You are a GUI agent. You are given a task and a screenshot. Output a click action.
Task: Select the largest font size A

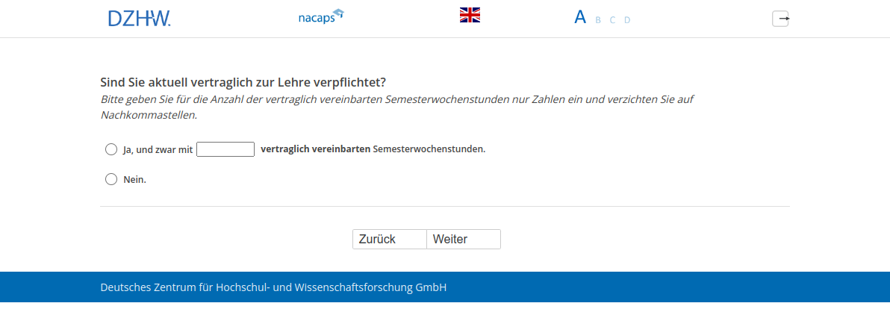pos(579,18)
